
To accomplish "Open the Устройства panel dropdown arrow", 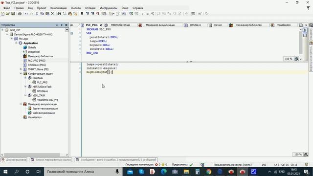I will coord(57,25).
